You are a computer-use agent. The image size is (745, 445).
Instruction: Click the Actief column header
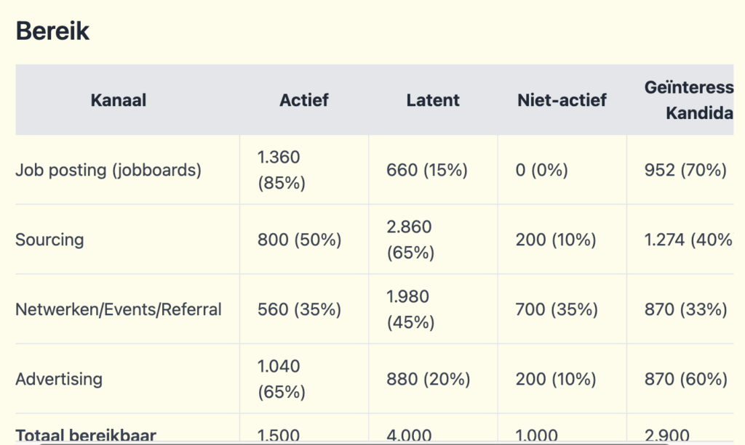(x=303, y=100)
